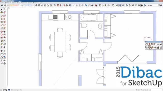163x91 pixels.
Task: Select the arrow Select tool
Action: click(2, 9)
